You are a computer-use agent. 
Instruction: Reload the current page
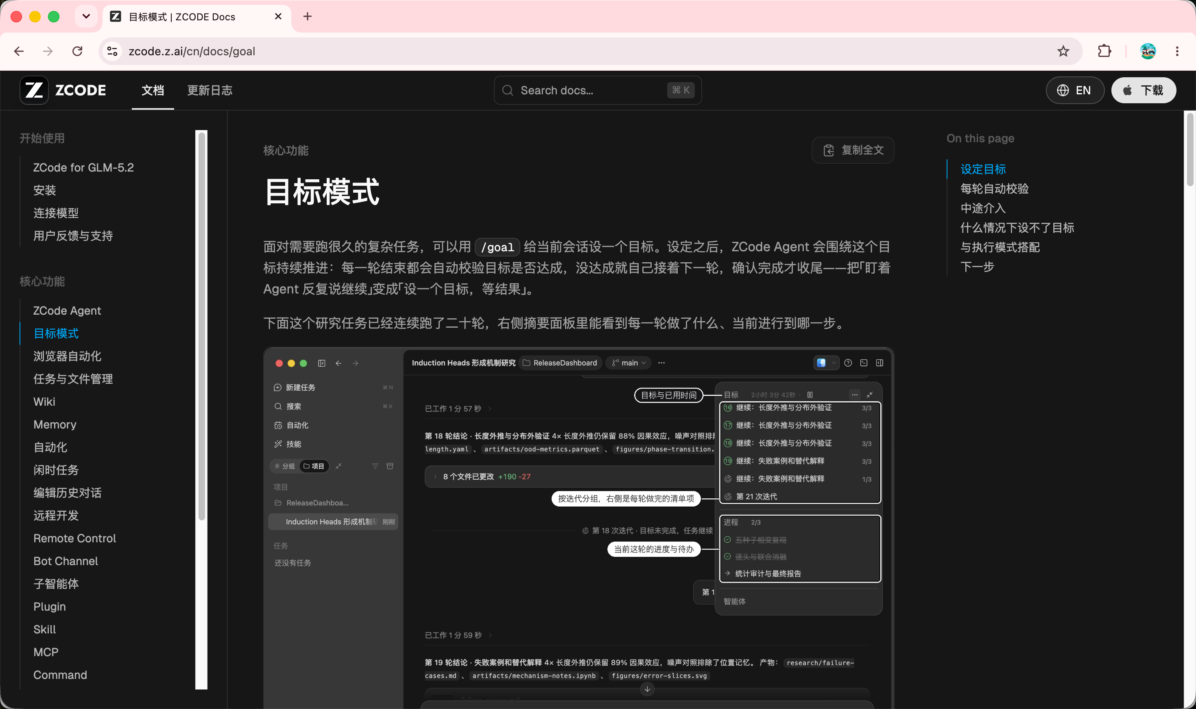coord(77,51)
